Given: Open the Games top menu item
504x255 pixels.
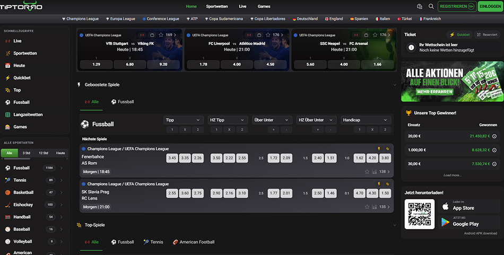Looking at the screenshot, I should point(264,6).
